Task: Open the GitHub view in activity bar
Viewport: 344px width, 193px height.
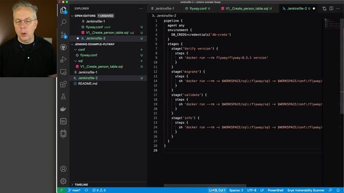Action: [63, 47]
